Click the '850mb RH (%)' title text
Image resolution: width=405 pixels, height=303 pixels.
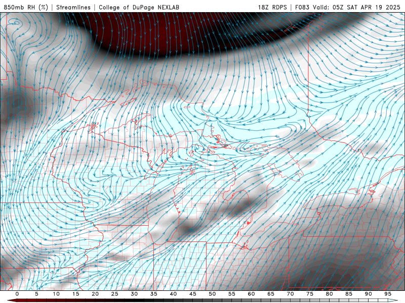[26, 7]
